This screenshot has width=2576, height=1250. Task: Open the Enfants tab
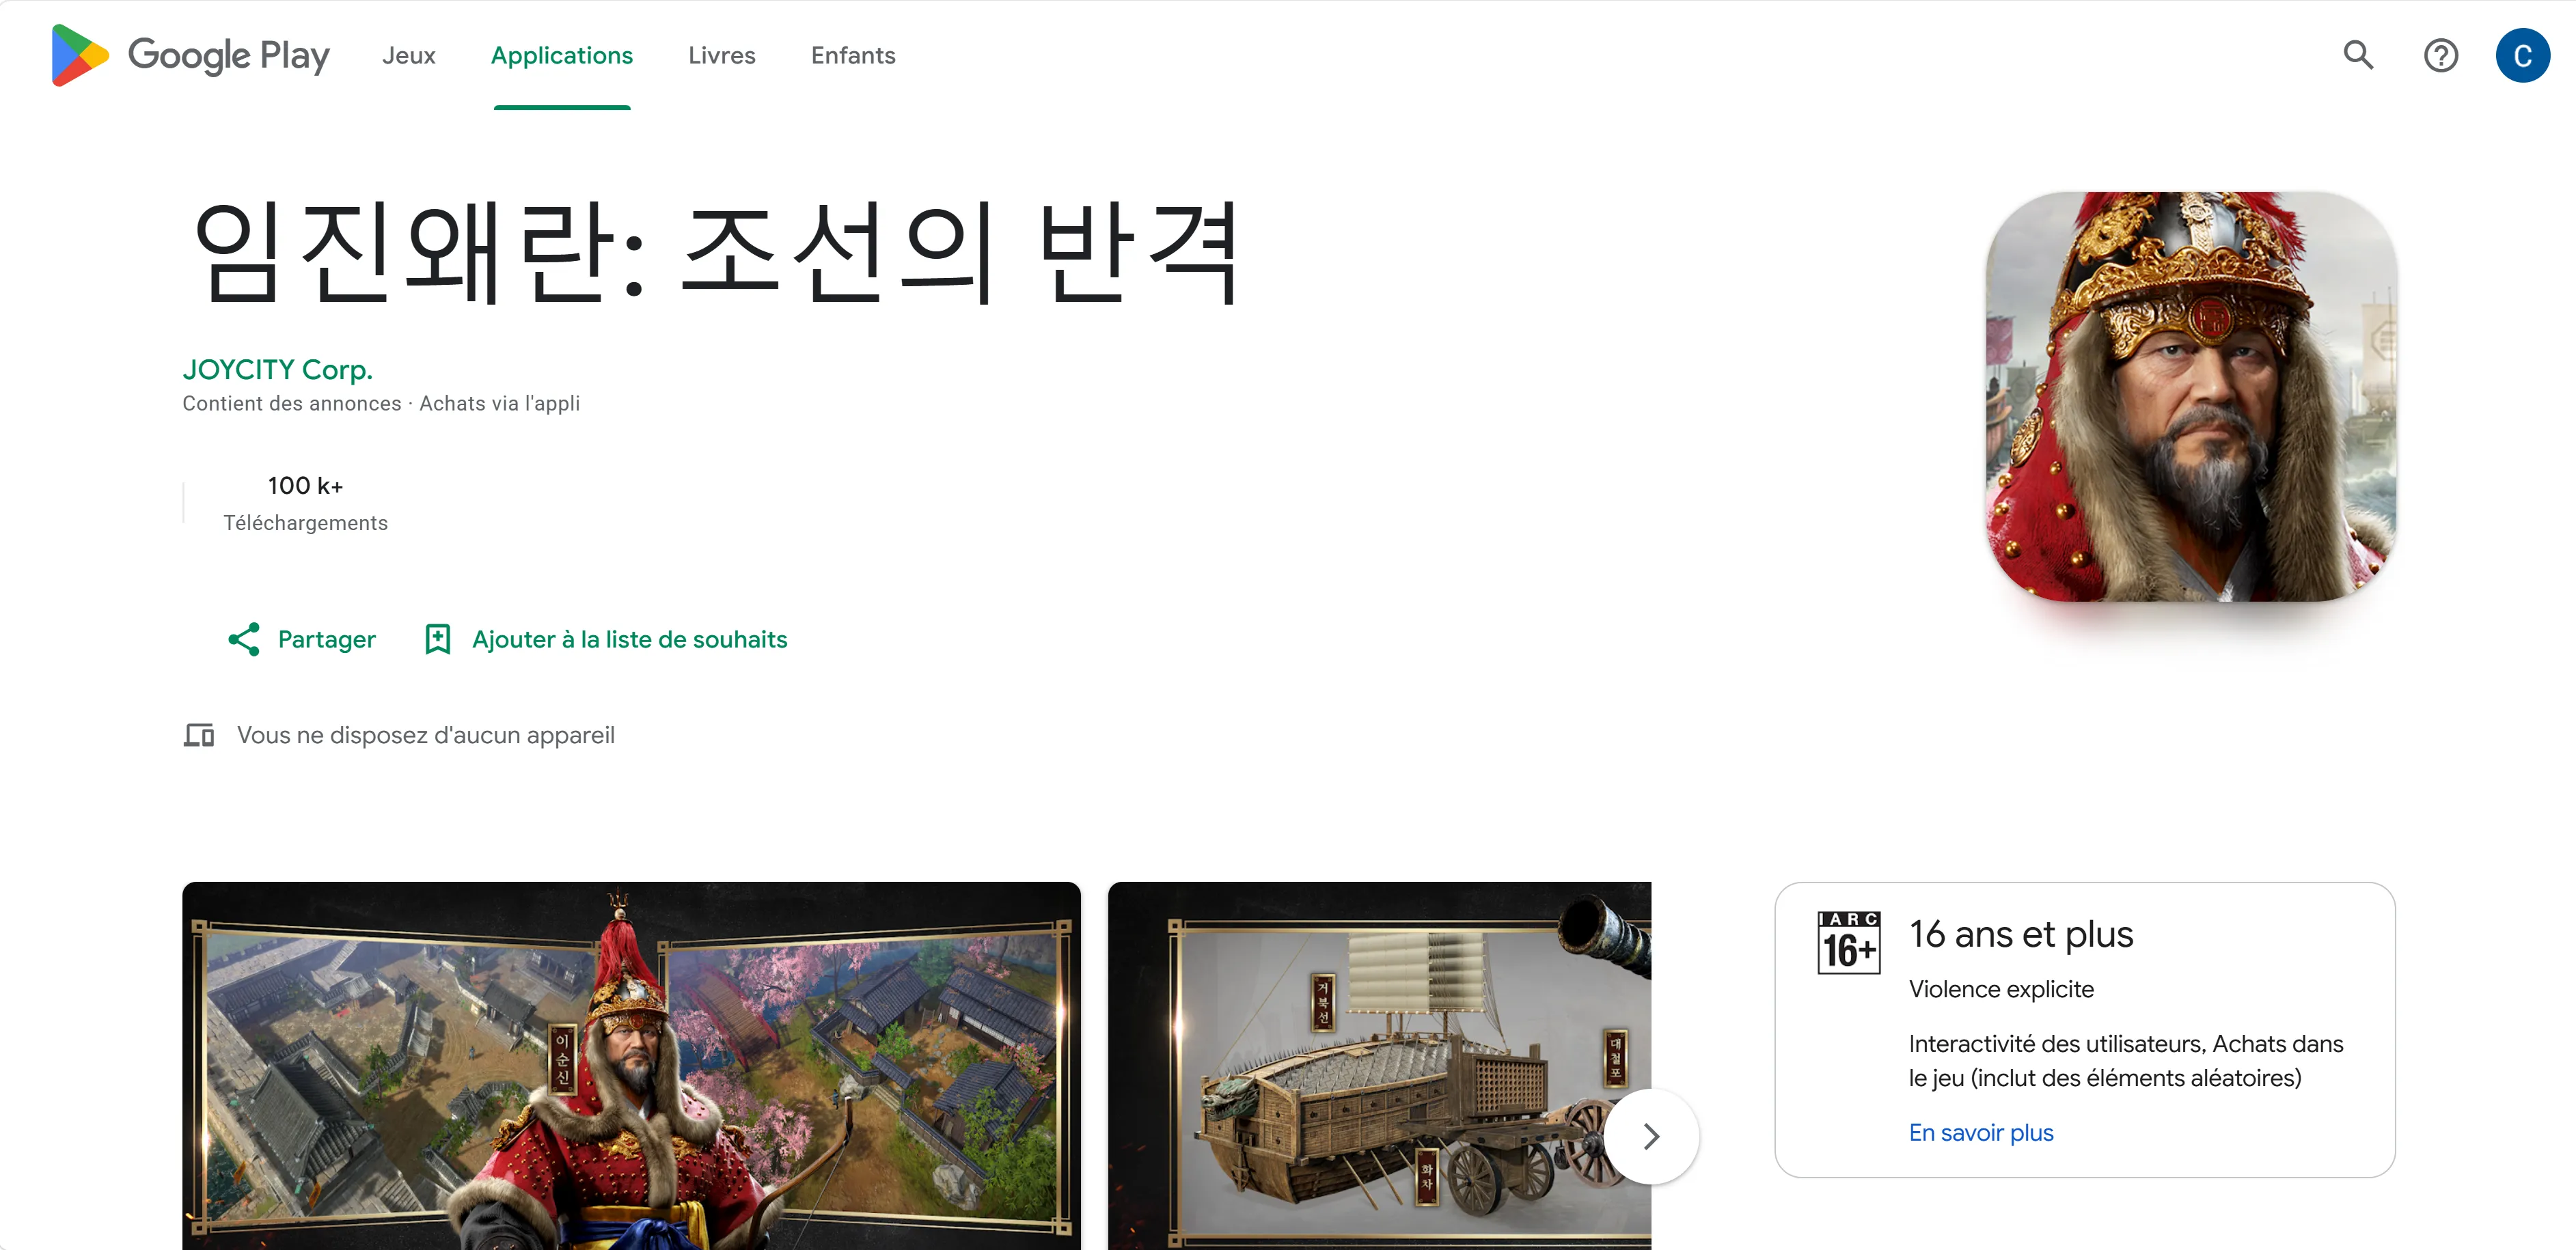click(x=853, y=55)
